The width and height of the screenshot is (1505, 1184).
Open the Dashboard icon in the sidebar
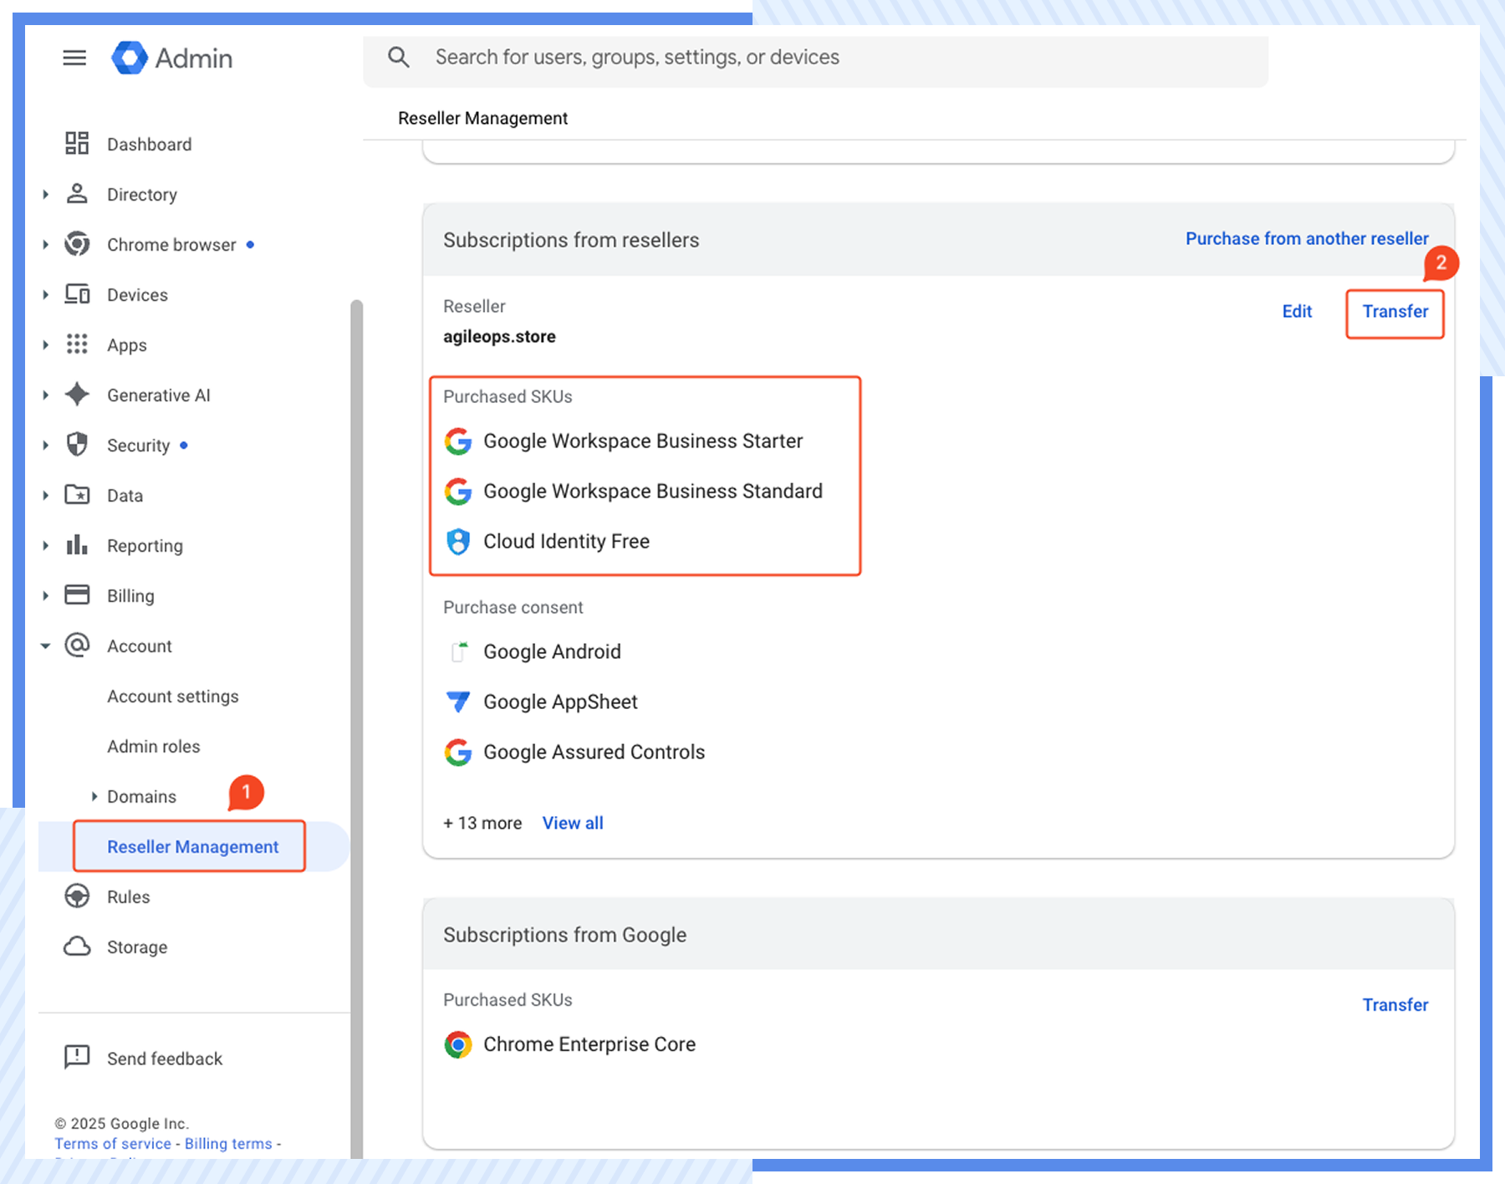tap(77, 144)
